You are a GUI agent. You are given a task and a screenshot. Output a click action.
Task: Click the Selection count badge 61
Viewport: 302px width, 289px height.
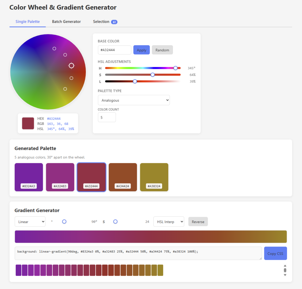coord(114,22)
